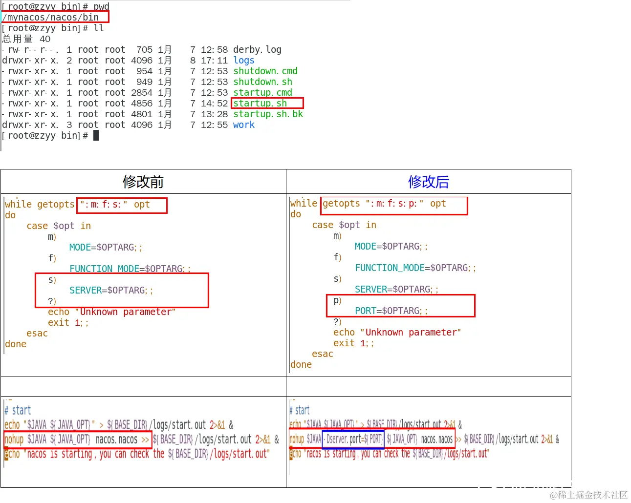Click "nohup $JAVA ${JAVA_OPT} nacos.nacos" in 修改前

(71, 439)
